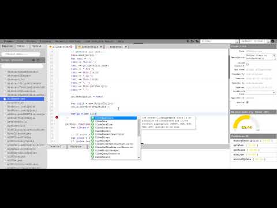277x208 pixels.
Task: Focus the script includes filter box
Action: [22, 66]
